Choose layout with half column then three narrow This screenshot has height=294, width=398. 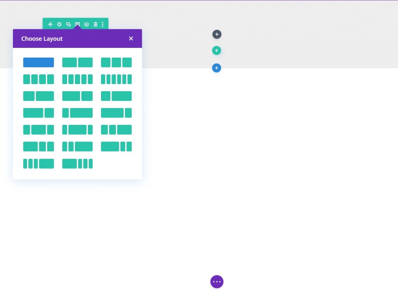click(77, 164)
